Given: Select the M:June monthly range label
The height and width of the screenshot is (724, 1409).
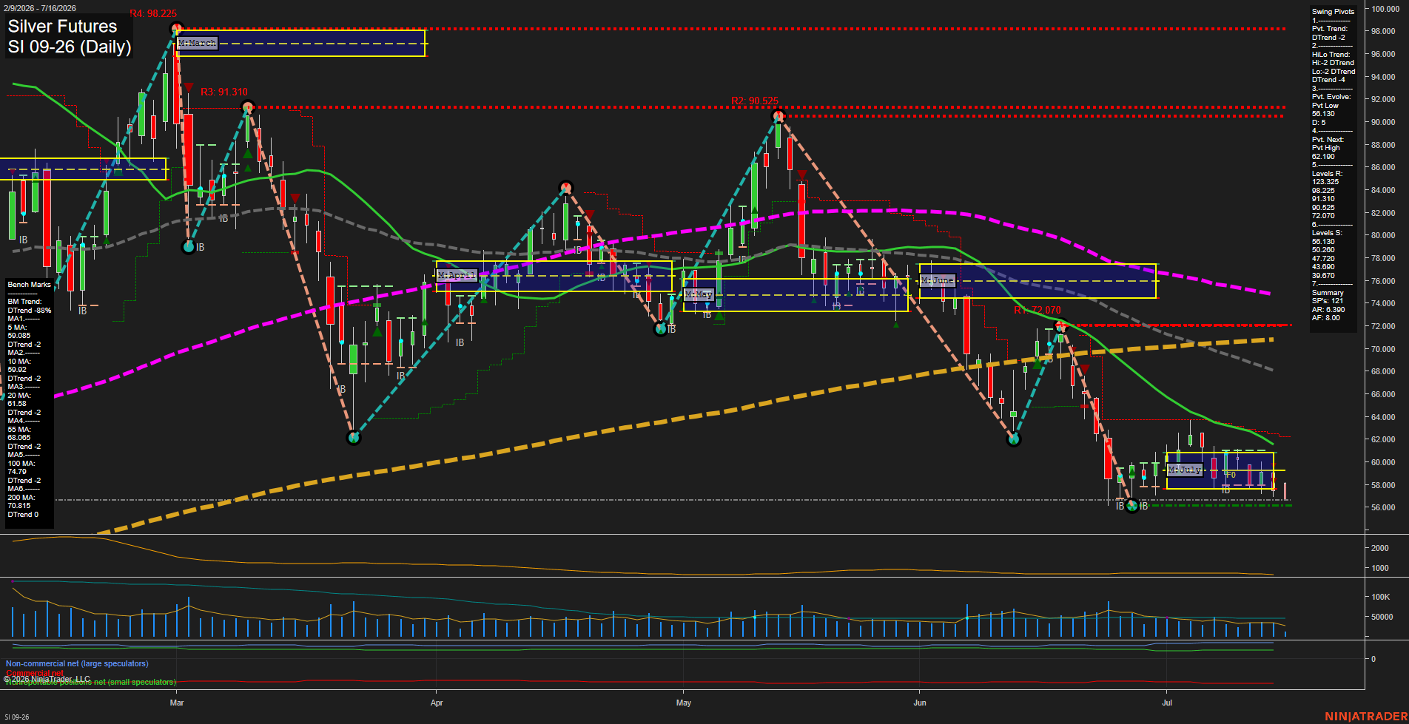Looking at the screenshot, I should (x=938, y=280).
